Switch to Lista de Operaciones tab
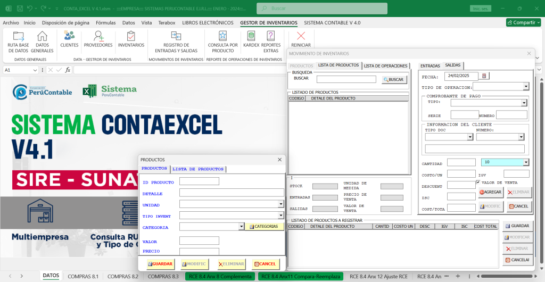The image size is (545, 282). [x=385, y=65]
